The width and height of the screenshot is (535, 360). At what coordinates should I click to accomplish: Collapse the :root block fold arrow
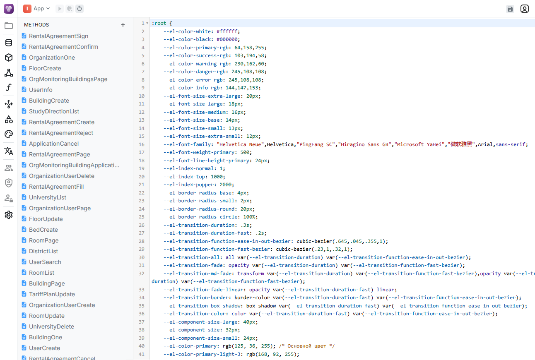click(147, 24)
